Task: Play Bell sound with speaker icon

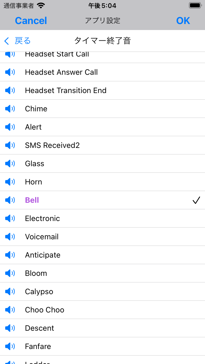Action: pyautogui.click(x=10, y=200)
